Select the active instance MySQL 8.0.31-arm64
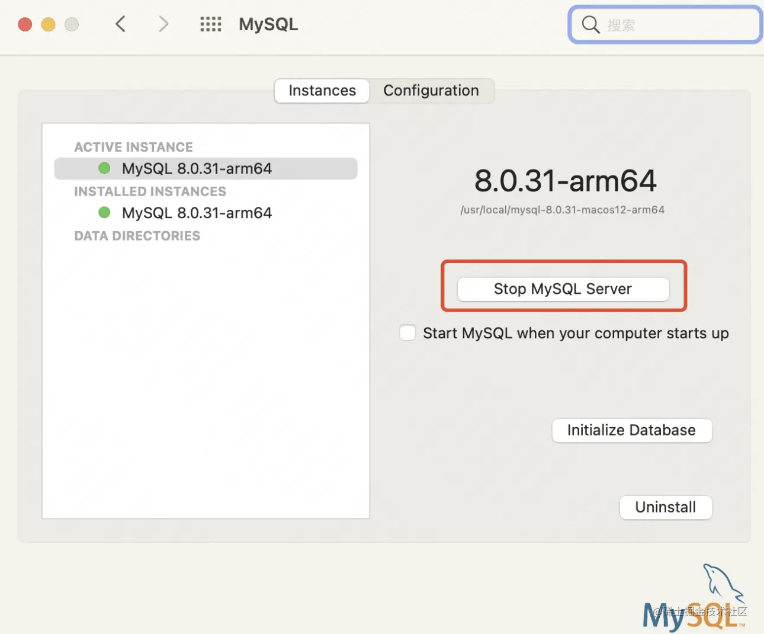This screenshot has height=634, width=764. (206, 168)
